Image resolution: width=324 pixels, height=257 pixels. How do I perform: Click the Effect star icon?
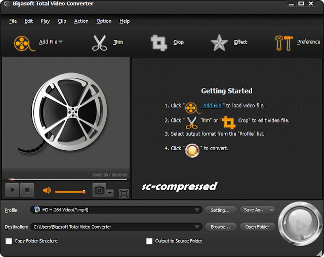219,42
